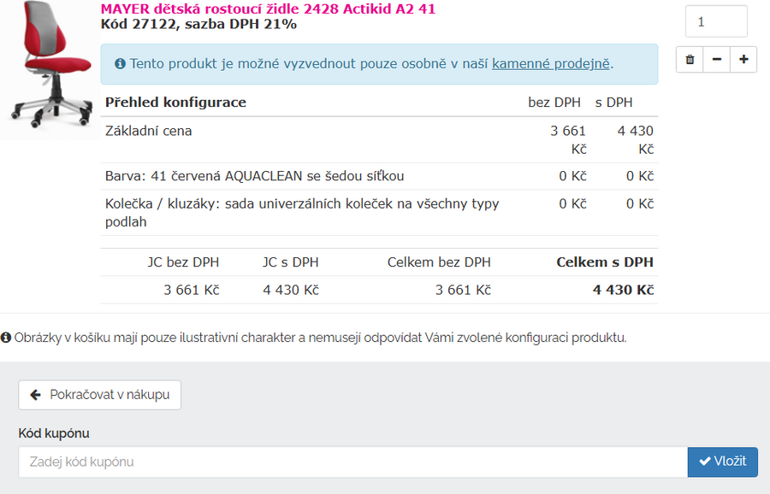Click the checkmark icon on Vložit
The width and height of the screenshot is (770, 494).
pos(705,462)
